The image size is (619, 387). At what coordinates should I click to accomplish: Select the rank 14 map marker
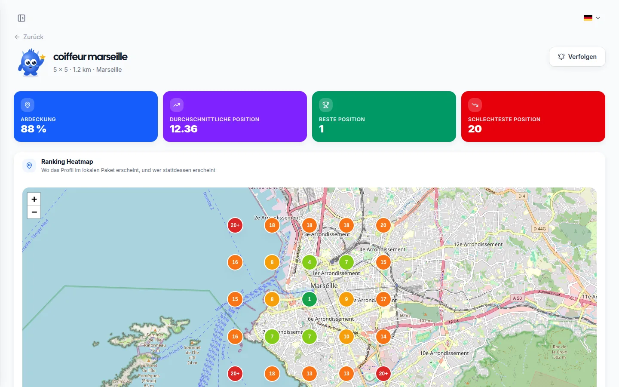[383, 337]
